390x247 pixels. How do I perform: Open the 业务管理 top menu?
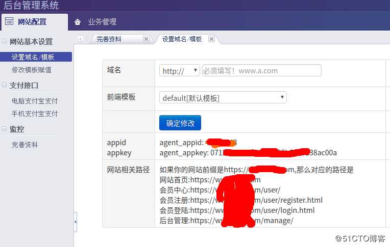coord(102,22)
